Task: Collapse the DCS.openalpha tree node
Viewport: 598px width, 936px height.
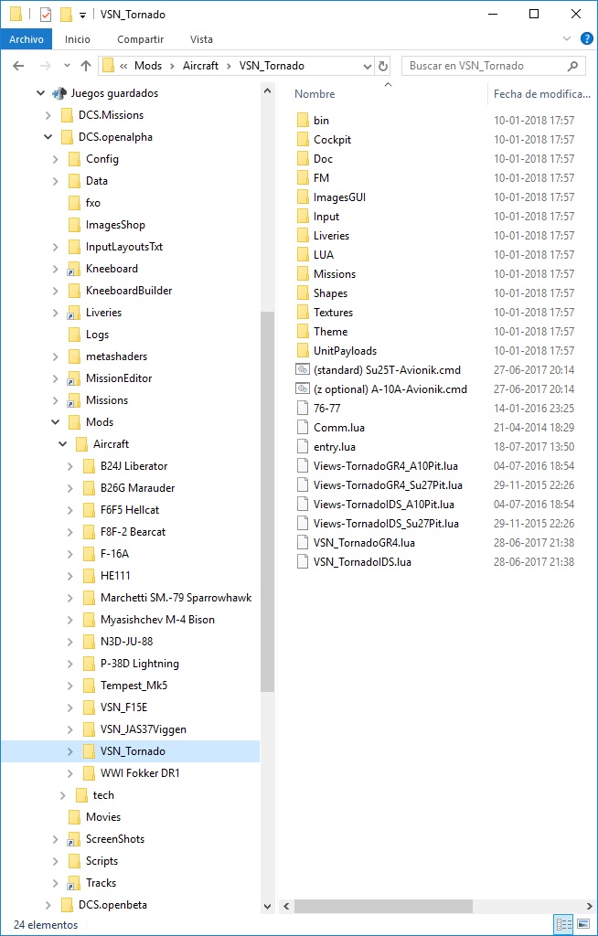Action: tap(48, 137)
